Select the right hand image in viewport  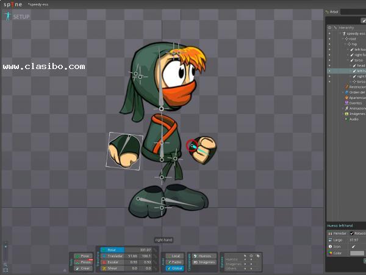click(x=124, y=151)
